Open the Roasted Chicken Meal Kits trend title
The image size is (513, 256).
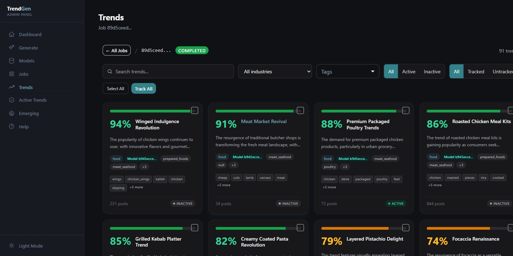[x=481, y=121]
